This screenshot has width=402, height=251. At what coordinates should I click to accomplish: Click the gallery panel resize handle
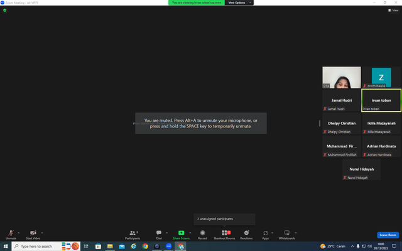point(320,123)
